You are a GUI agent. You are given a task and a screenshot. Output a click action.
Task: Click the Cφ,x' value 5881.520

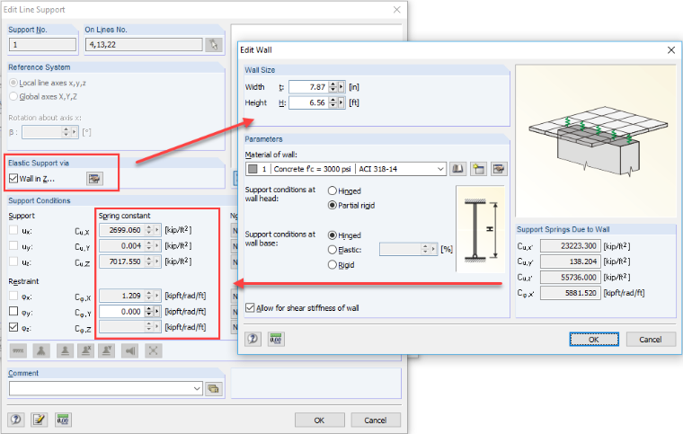570,293
